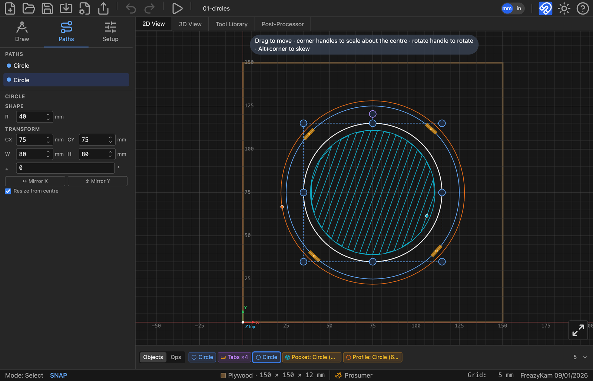Click the top-left corner scale handle

(x=304, y=123)
